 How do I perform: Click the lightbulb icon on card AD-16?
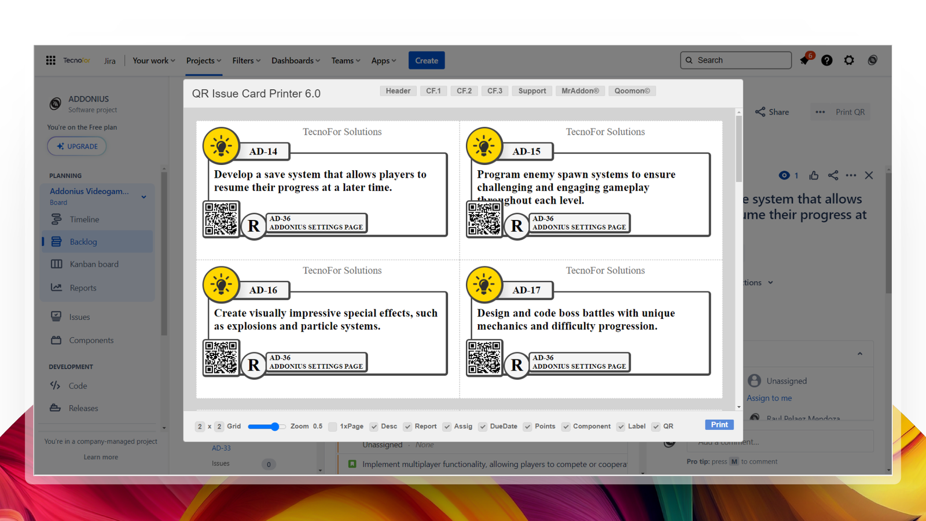(221, 284)
